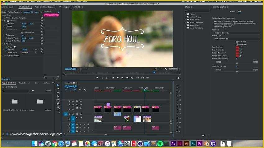The image size is (264, 148).
Task: Step back one frame in Program monitor
Action: pos(117,78)
